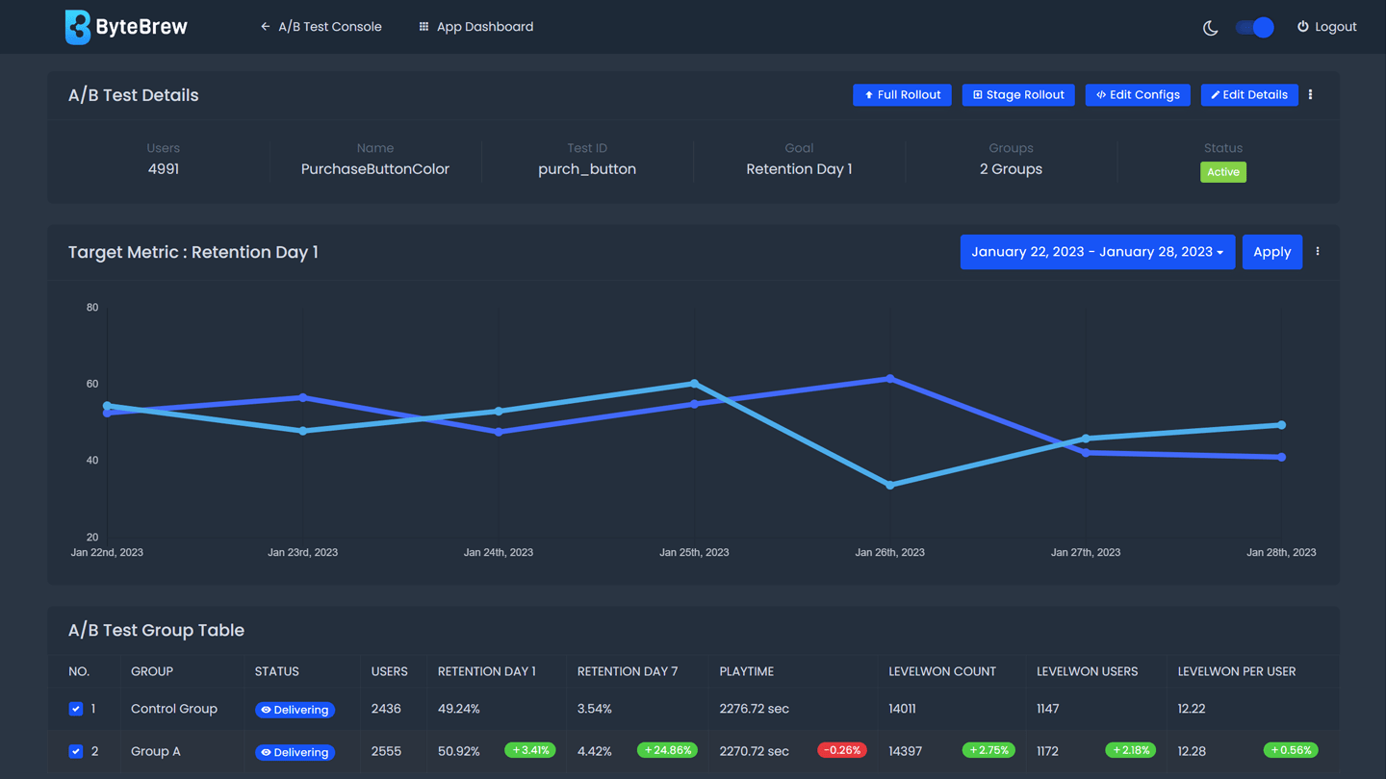Uncheck the Control Group row checkbox

tap(76, 709)
